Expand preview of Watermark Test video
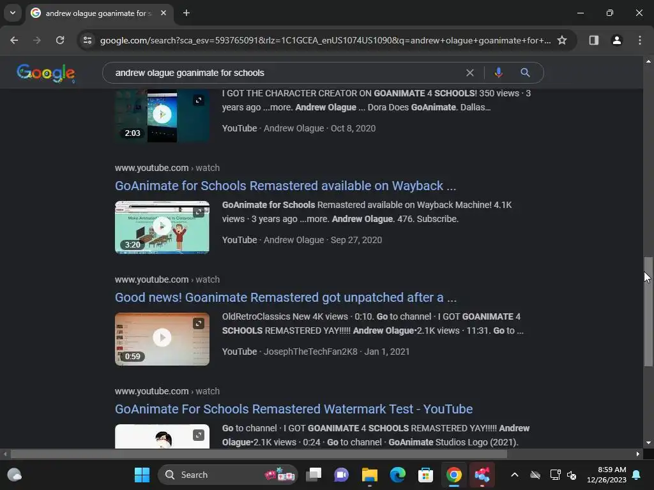The image size is (654, 490). pos(199,435)
